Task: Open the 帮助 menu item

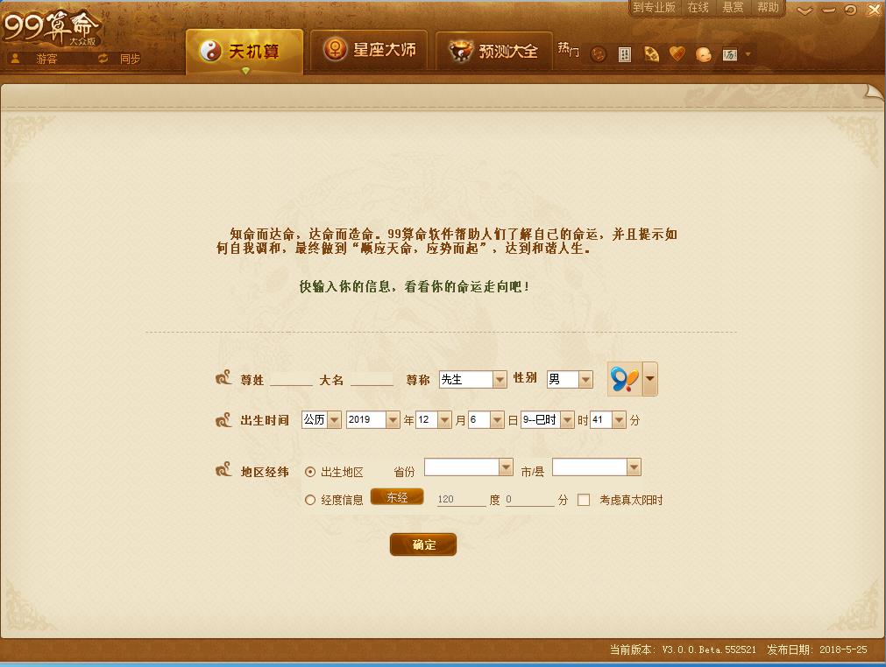Action: [x=768, y=7]
